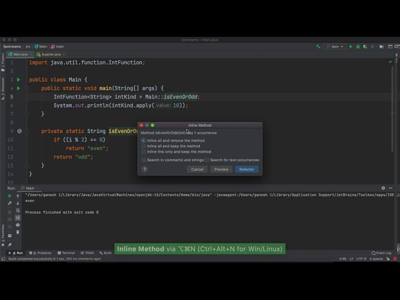Click fold marker on line 13
The height and width of the screenshot is (300, 400).
(x=27, y=165)
